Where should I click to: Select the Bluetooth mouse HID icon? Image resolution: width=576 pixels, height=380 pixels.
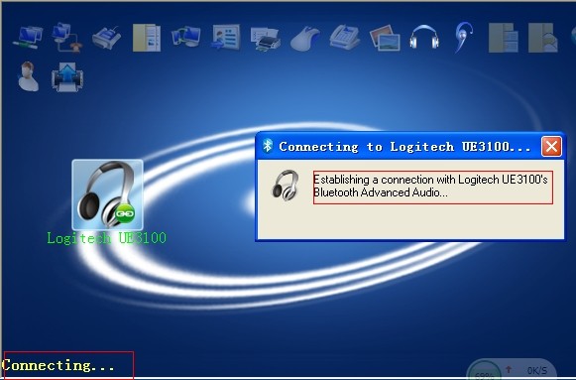point(305,38)
